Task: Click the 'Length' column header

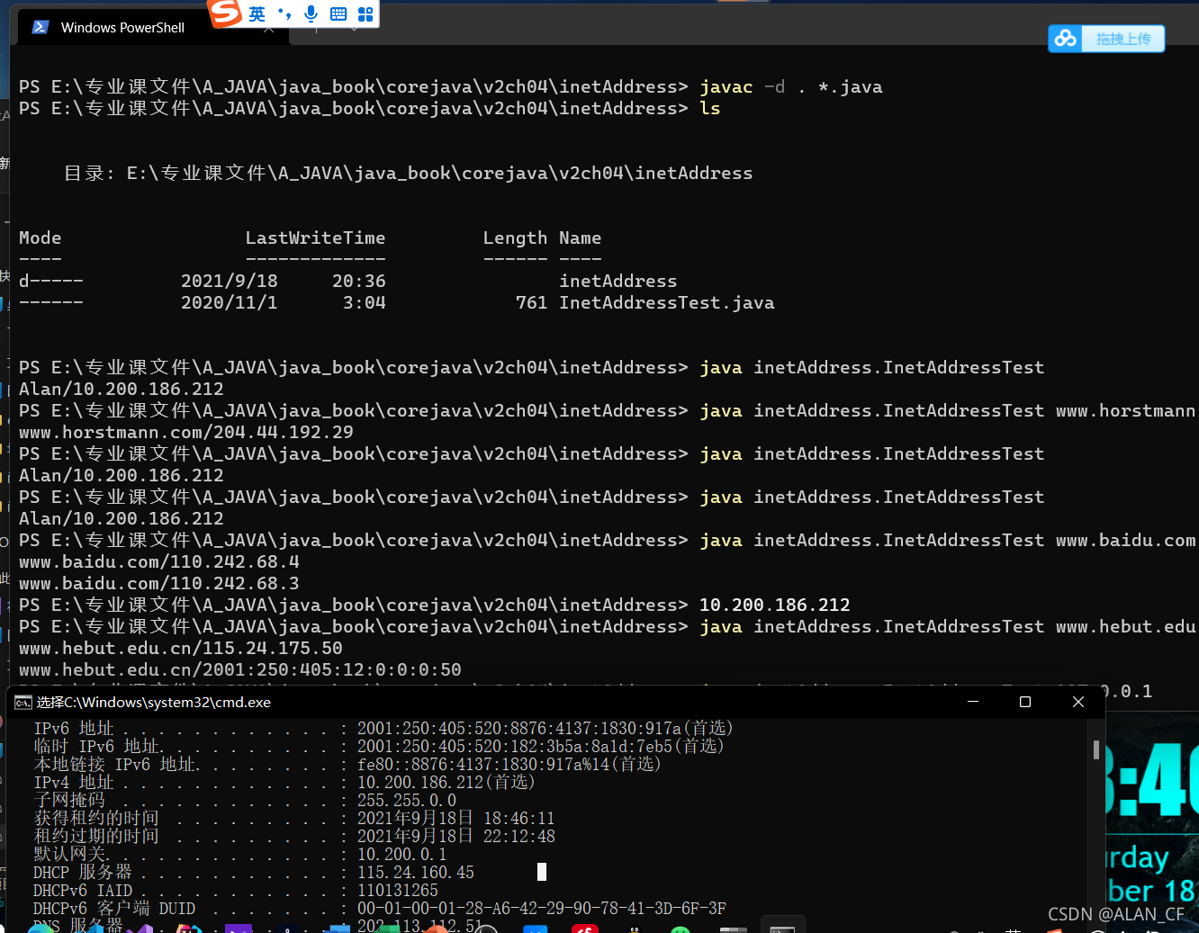Action: tap(515, 238)
